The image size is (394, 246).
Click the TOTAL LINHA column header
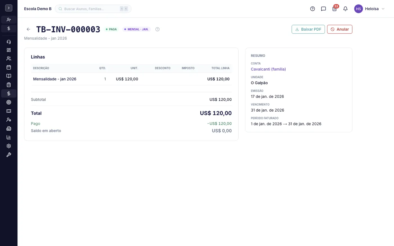(220, 68)
